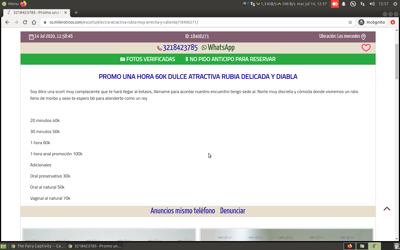Click the location pin icon beside Las mercedes

(x=363, y=37)
